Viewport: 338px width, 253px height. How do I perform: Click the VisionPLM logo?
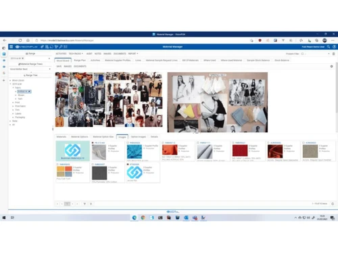26,47
